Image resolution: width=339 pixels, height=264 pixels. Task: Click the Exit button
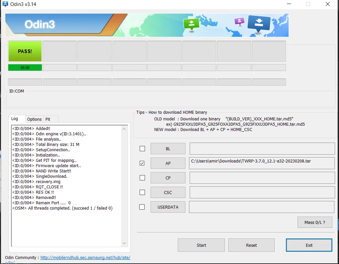coord(309,245)
